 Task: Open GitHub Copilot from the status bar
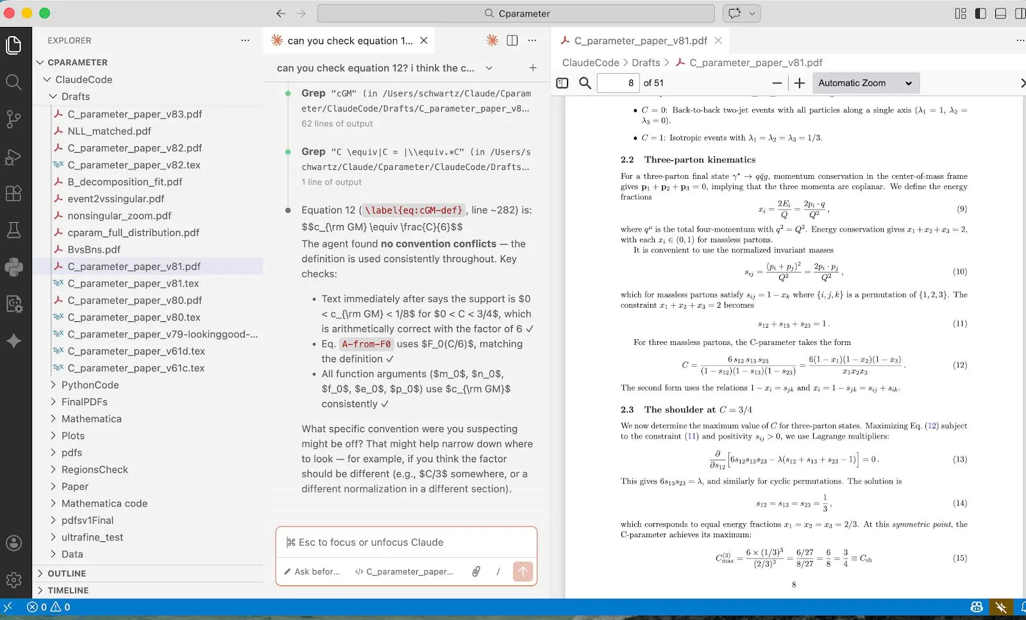(975, 607)
